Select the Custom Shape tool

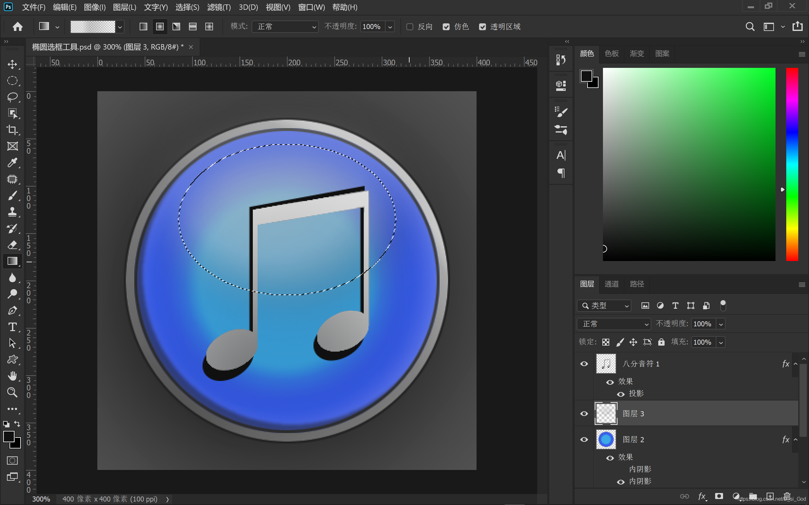[x=12, y=359]
